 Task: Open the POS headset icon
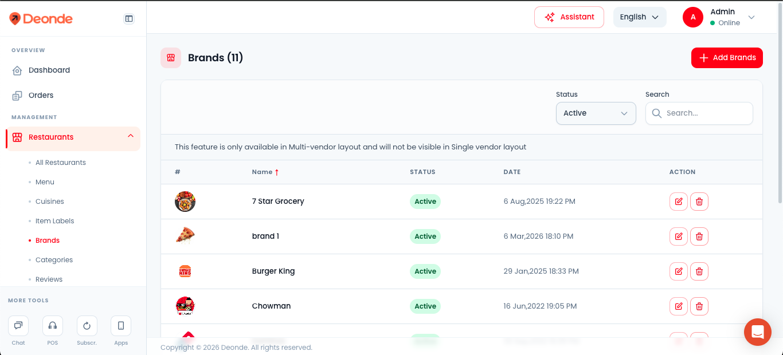[53, 326]
